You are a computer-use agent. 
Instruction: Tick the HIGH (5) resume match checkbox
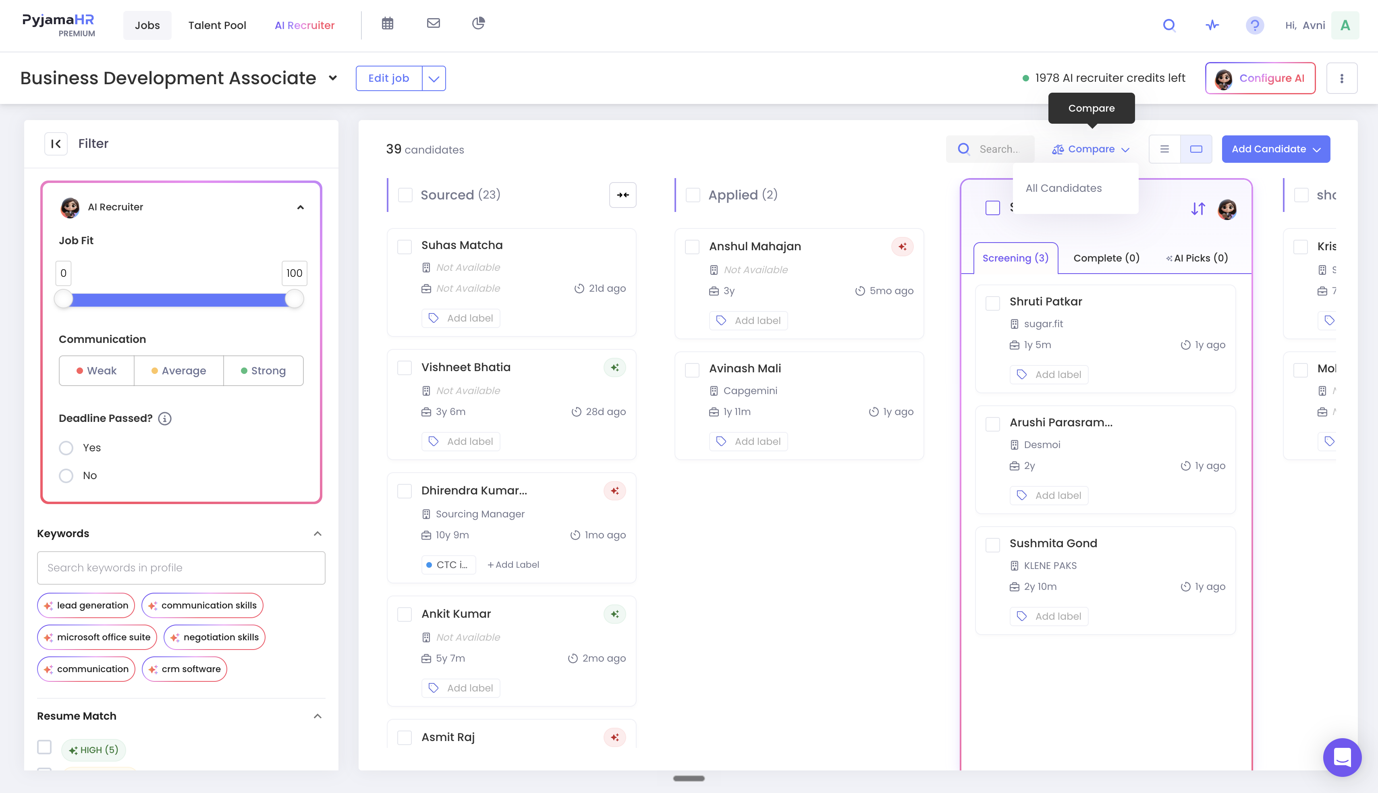tap(44, 747)
